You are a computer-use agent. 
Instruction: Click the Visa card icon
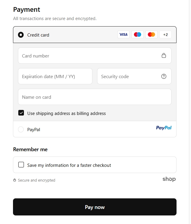coord(123,35)
